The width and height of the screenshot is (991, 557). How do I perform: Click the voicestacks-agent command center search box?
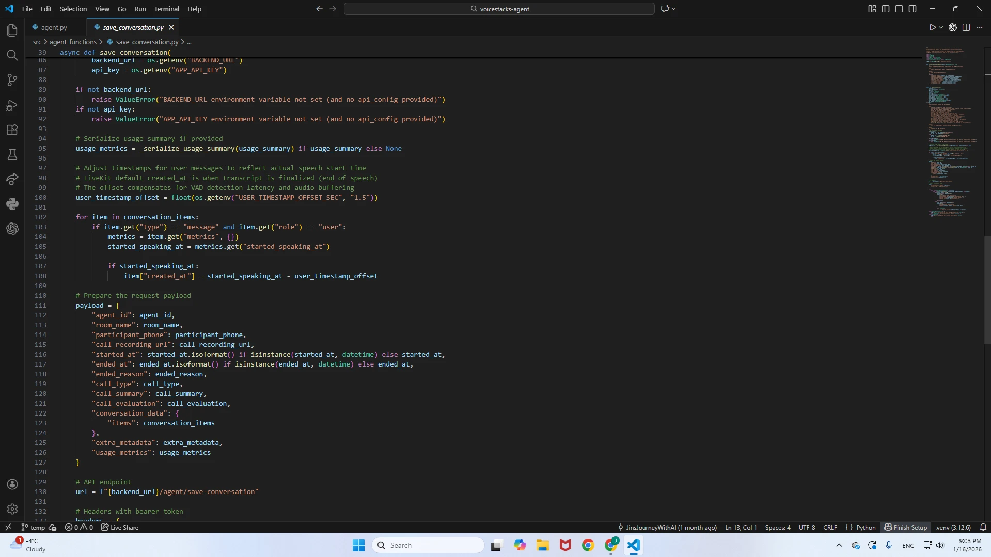tap(499, 9)
